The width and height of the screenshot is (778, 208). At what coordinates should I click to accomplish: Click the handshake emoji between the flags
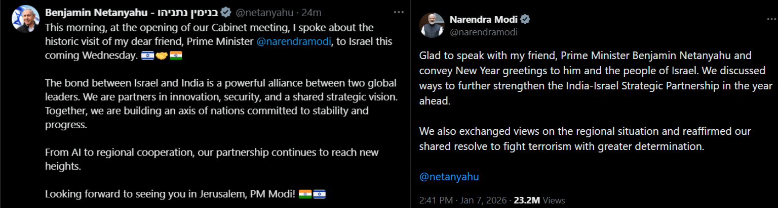pyautogui.click(x=161, y=56)
